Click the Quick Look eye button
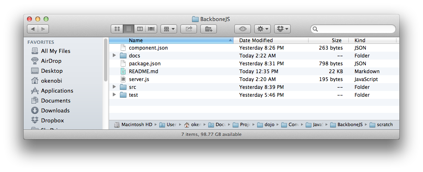Screen dimensions: 423x172 pyautogui.click(x=243, y=29)
